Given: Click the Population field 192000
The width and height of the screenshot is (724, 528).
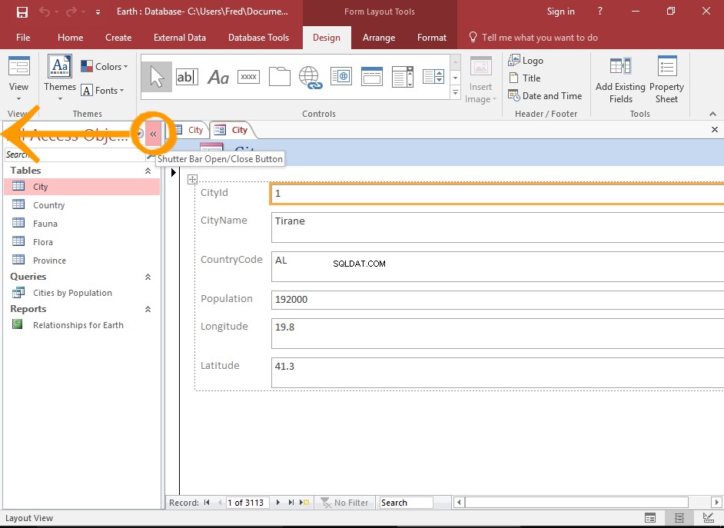Looking at the screenshot, I should [497, 300].
